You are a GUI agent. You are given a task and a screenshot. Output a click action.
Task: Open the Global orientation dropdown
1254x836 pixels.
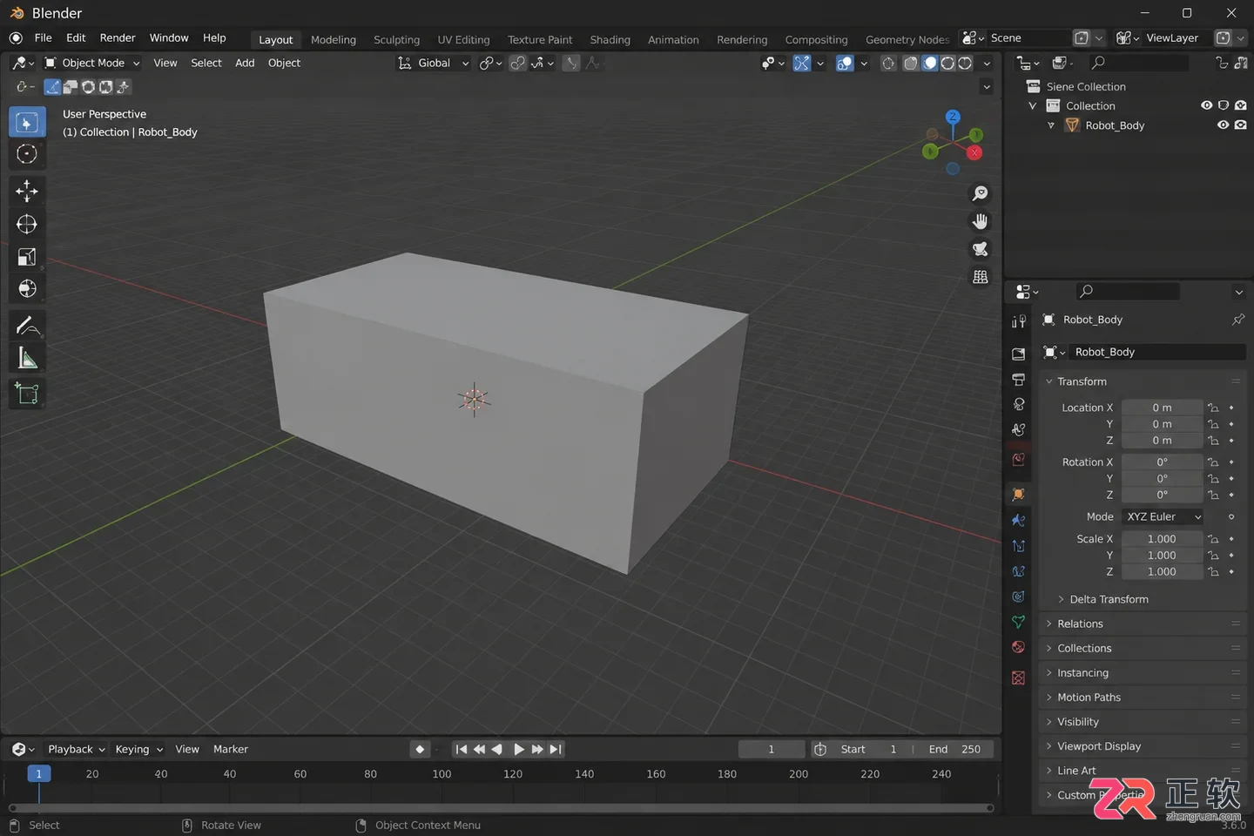433,64
